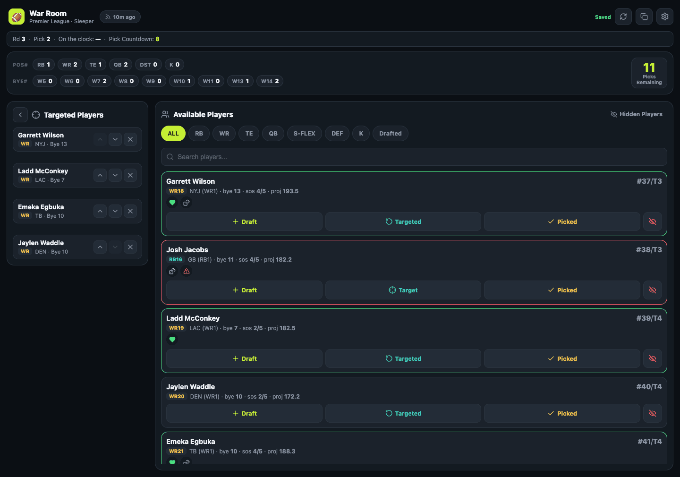This screenshot has width=680, height=477.
Task: Hide Garrett Wilson using the eye-off button
Action: (x=653, y=221)
